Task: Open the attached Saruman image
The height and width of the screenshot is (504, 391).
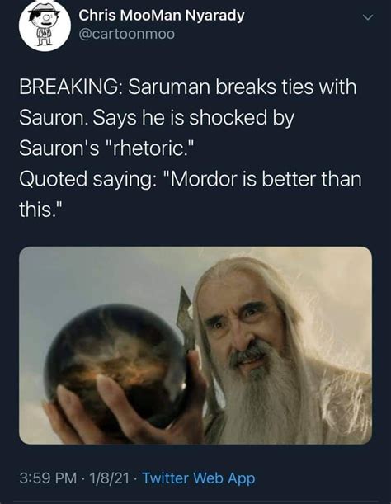Action: point(195,346)
